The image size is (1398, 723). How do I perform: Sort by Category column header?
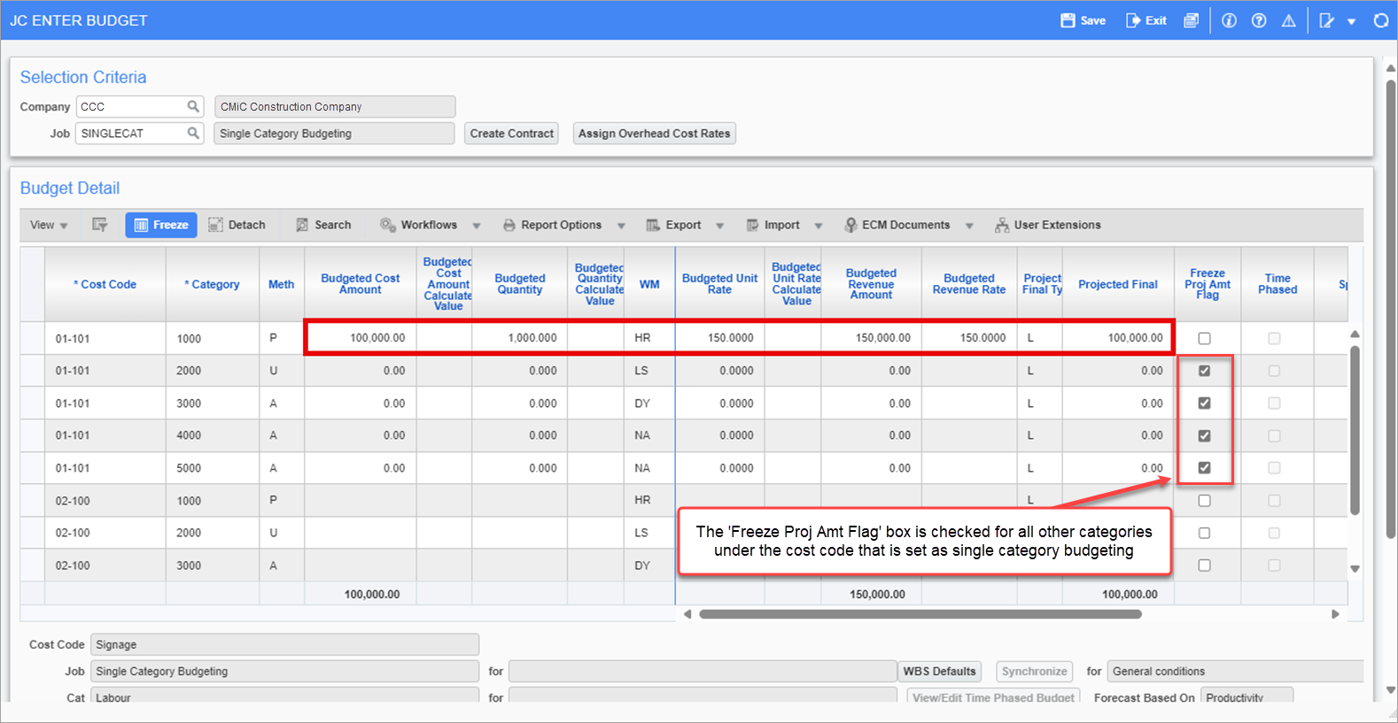(x=213, y=284)
